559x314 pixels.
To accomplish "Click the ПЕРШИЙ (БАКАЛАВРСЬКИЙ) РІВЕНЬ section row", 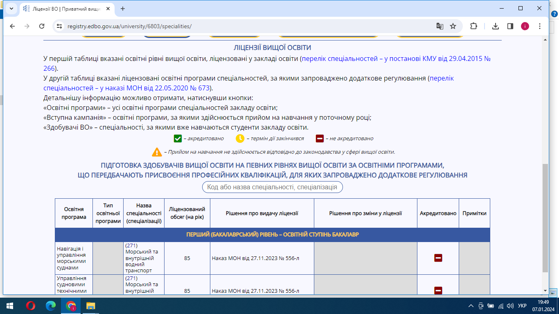I will [x=273, y=235].
